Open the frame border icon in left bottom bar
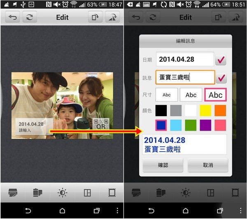The height and width of the screenshot is (219, 247). pyautogui.click(x=112, y=193)
